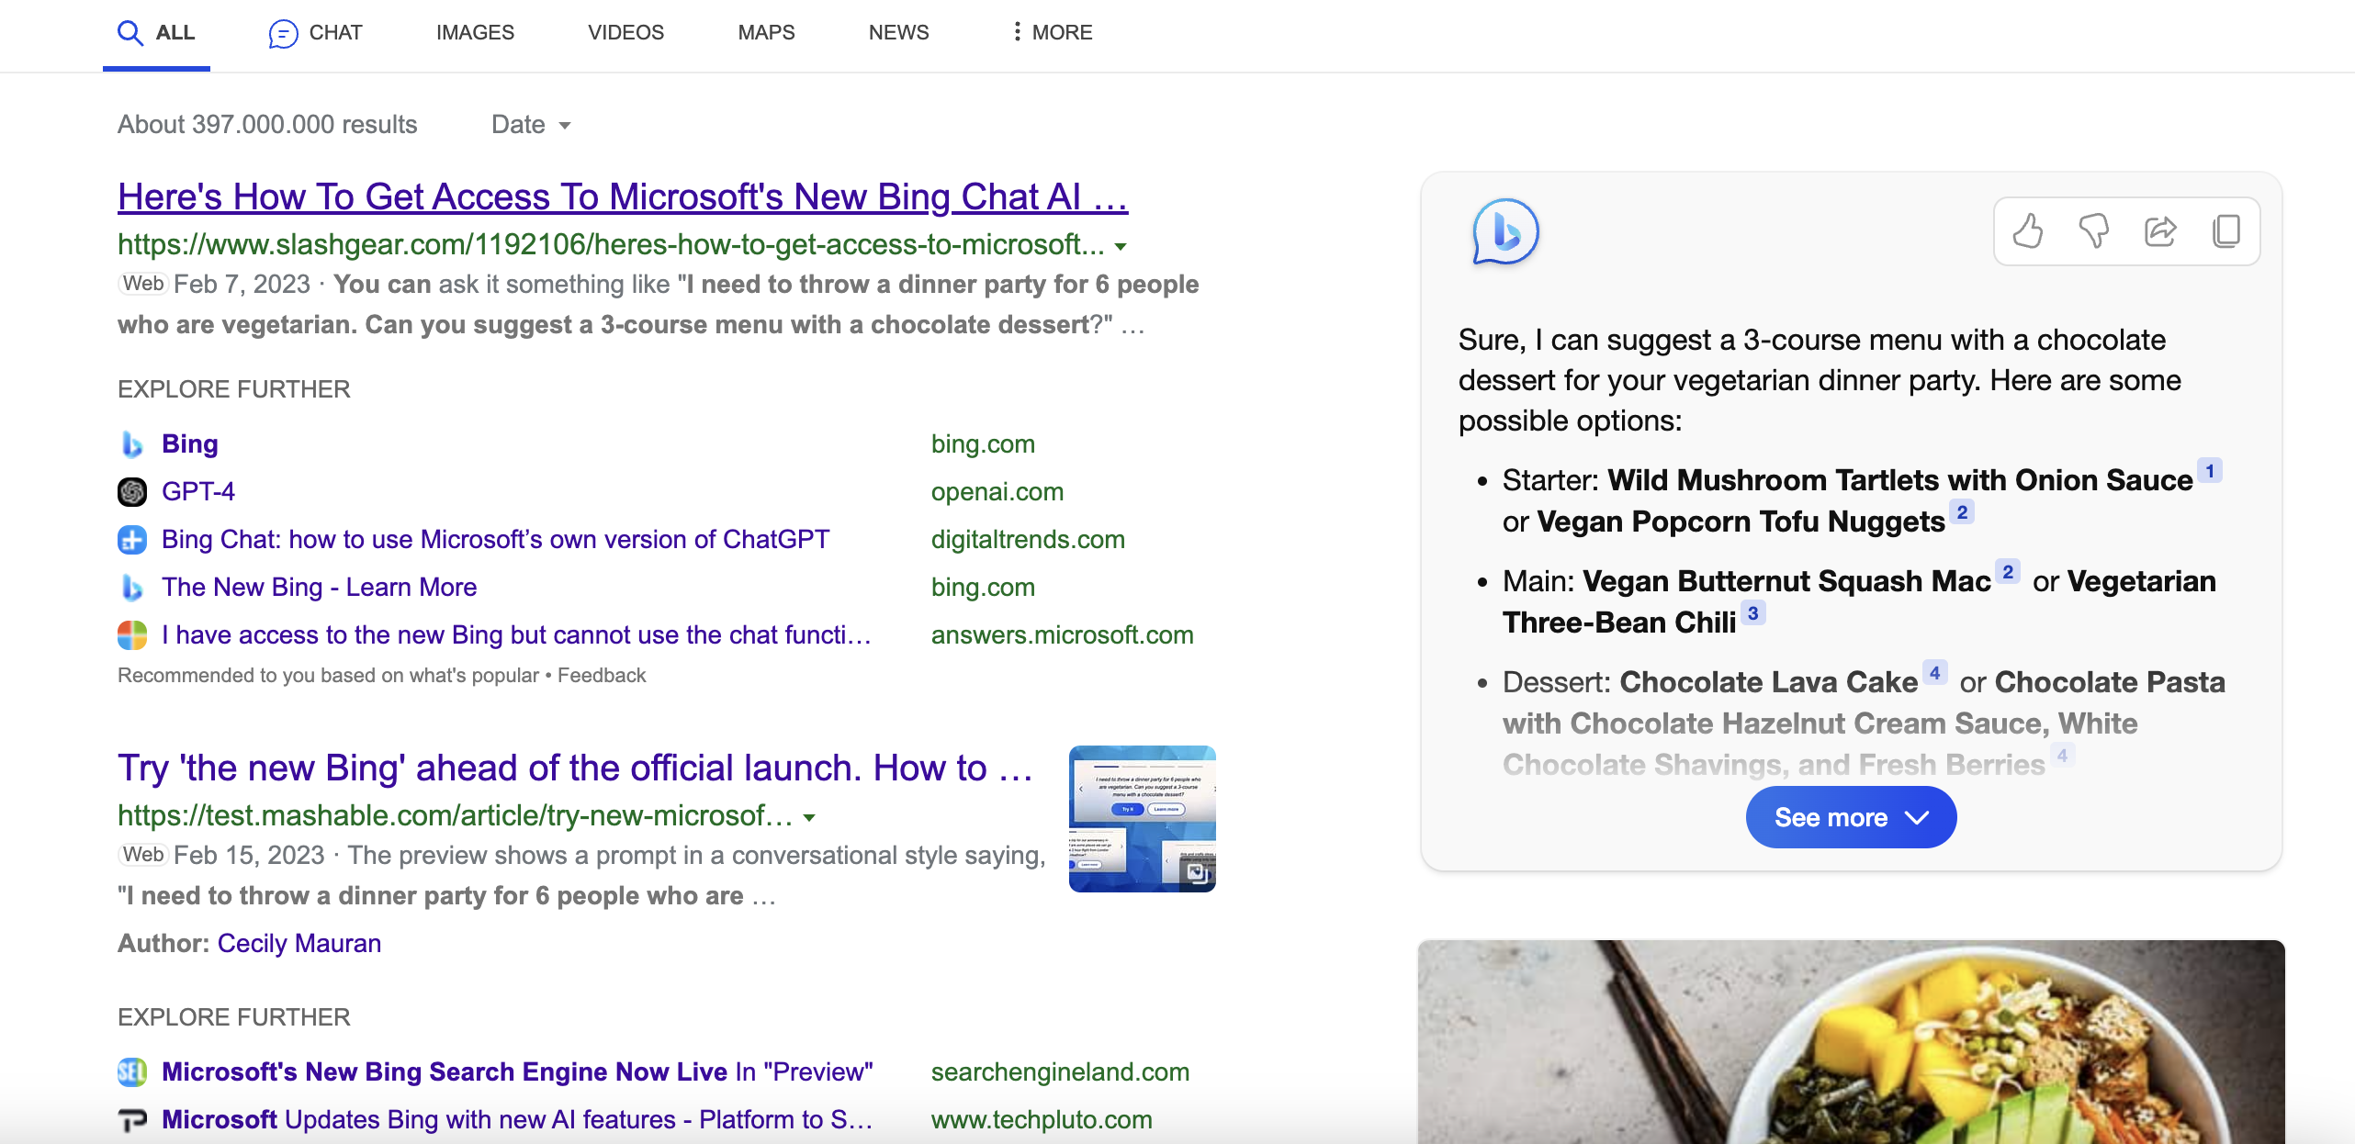The width and height of the screenshot is (2355, 1144).
Task: Click the share icon in the Bing chat card
Action: pos(2160,230)
